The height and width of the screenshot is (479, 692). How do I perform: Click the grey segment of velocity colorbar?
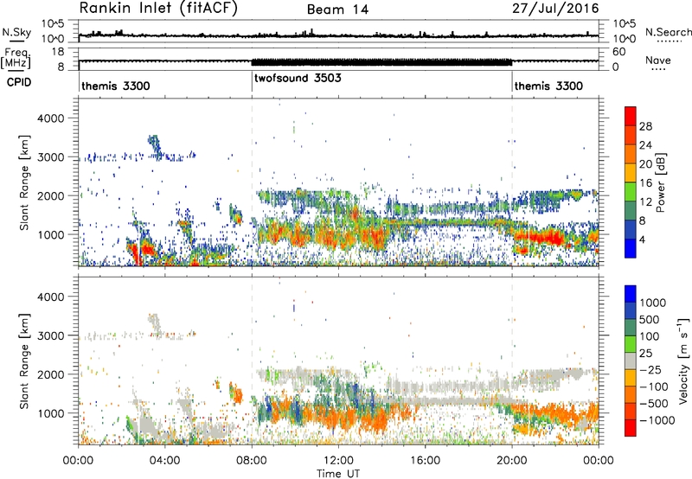631,361
